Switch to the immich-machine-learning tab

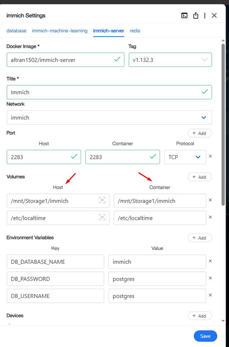60,31
